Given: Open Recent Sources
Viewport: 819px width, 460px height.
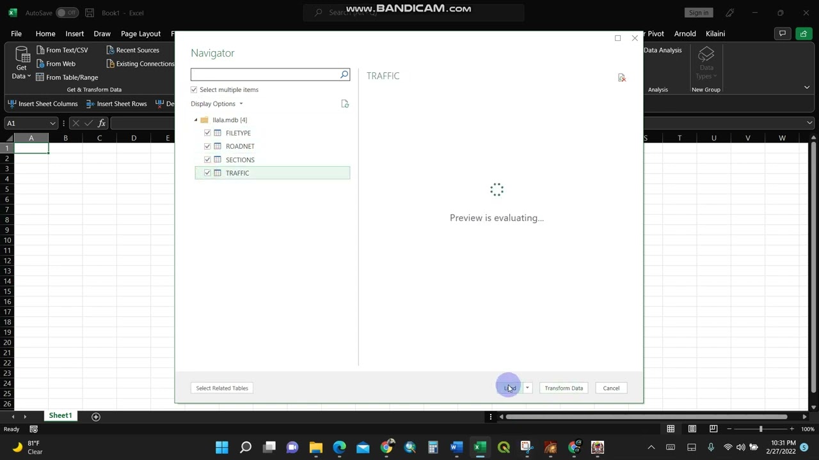Looking at the screenshot, I should click(132, 50).
